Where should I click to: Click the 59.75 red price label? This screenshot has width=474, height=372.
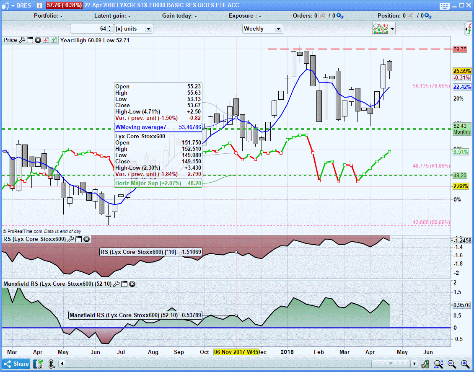460,49
